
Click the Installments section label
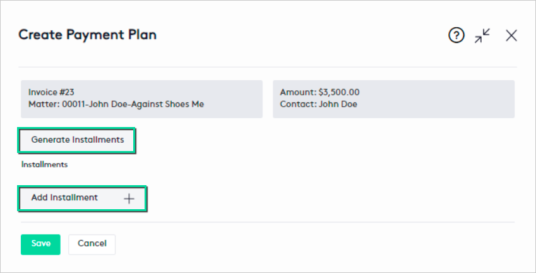(x=44, y=165)
